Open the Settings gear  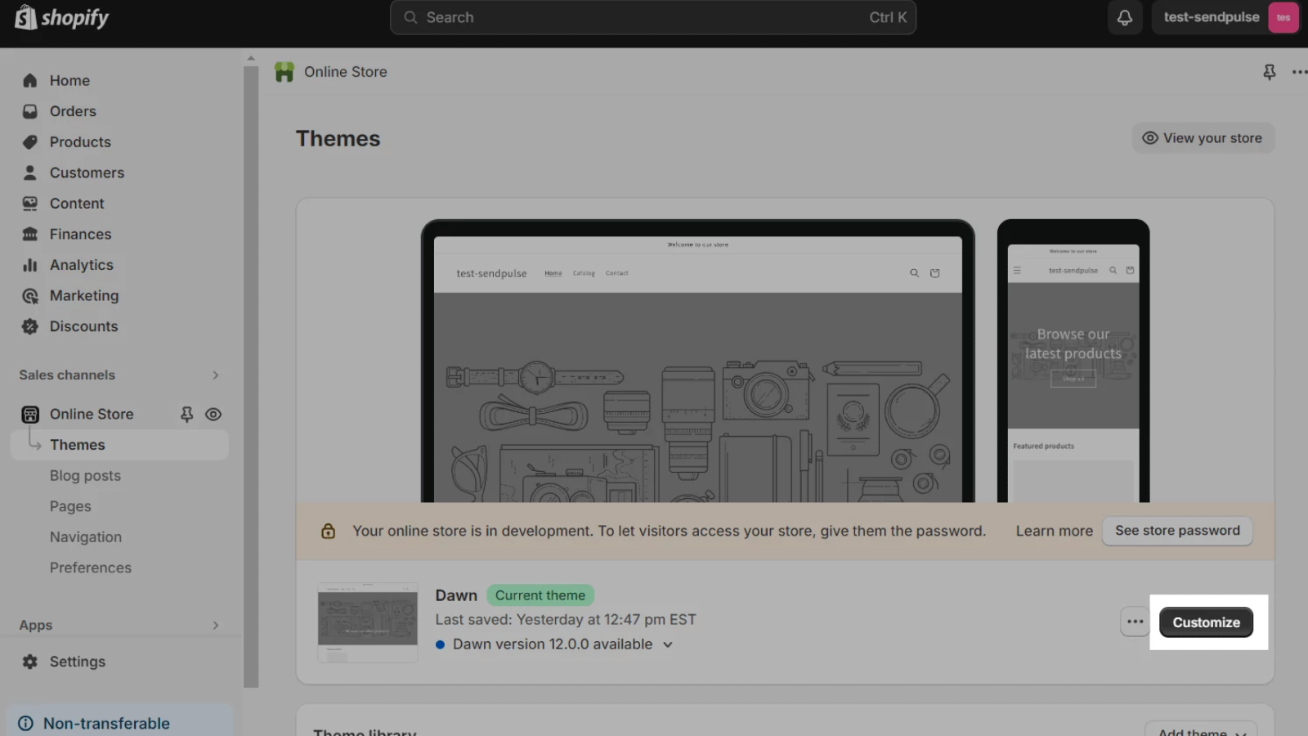[30, 662]
